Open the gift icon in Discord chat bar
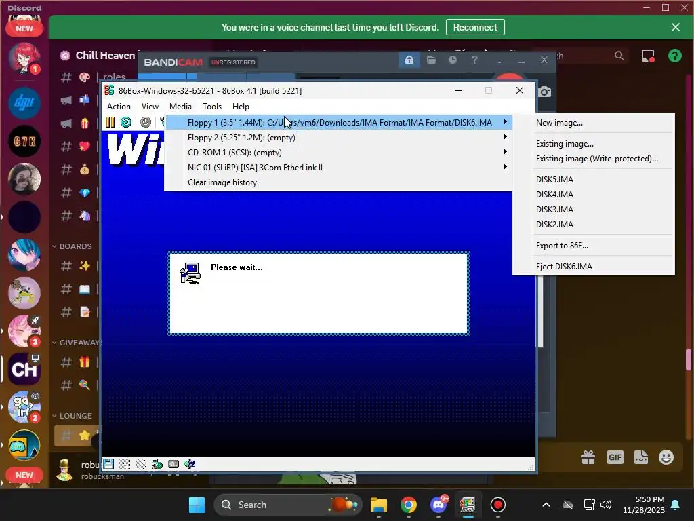 coord(588,457)
